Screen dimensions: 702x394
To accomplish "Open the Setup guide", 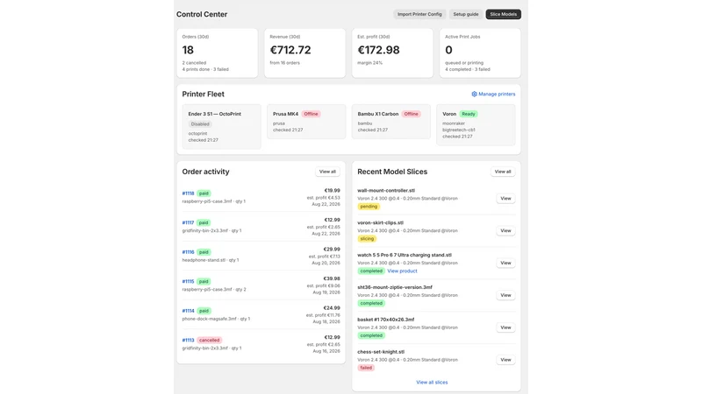I will [x=466, y=14].
